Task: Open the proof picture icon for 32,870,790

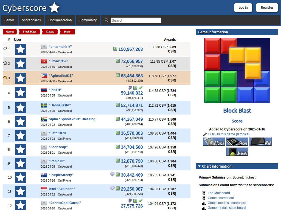Action: (x=118, y=161)
